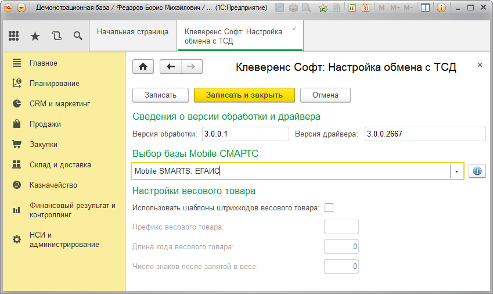The height and width of the screenshot is (294, 493).
Task: Click the Казначейство ruble coin icon
Action: click(x=17, y=185)
